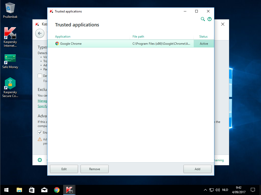Viewport: 261px width, 195px height.
Task: Switch input language from NLD
Action: 225,190
